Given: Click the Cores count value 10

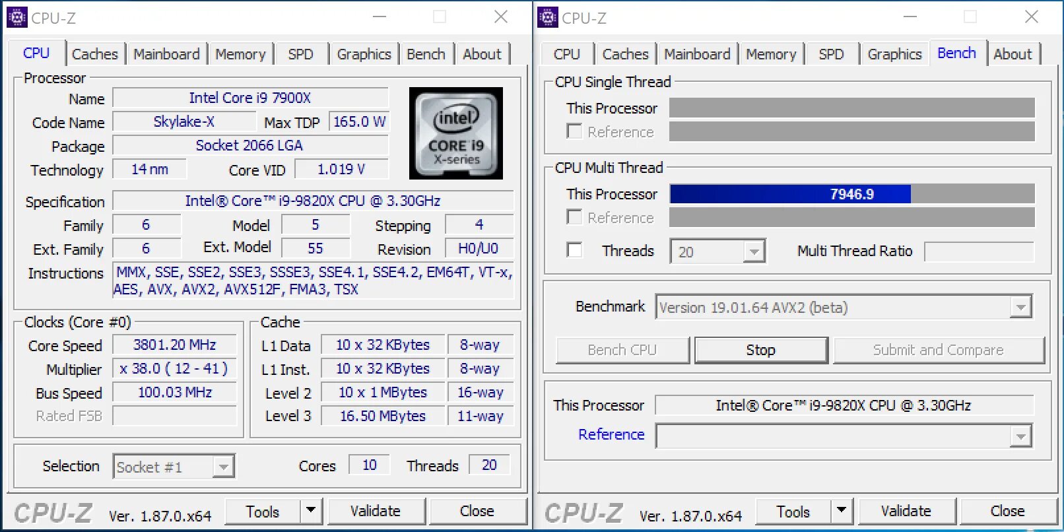Looking at the screenshot, I should point(370,465).
